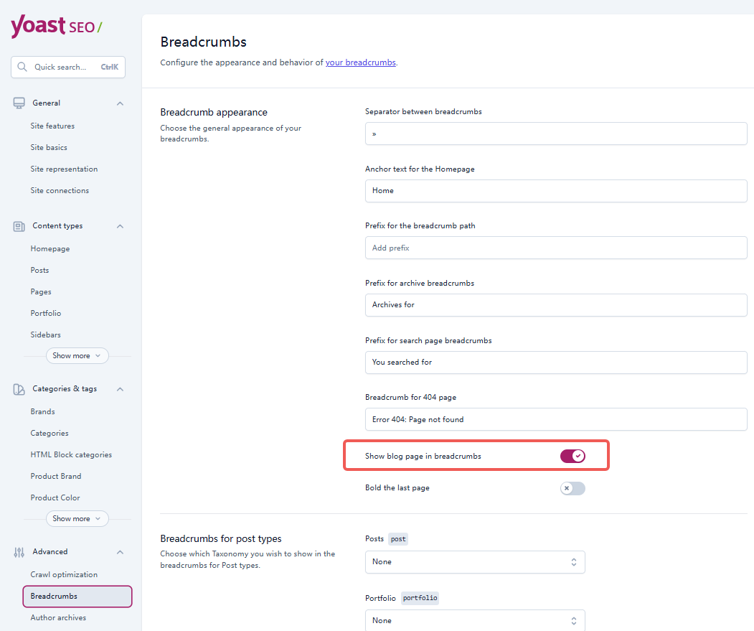Click the 'portfolio' badge next to Portfolio
The height and width of the screenshot is (631, 754).
click(420, 597)
